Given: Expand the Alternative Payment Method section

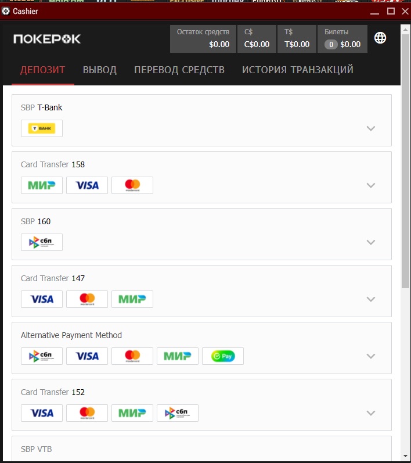Looking at the screenshot, I should pos(370,356).
